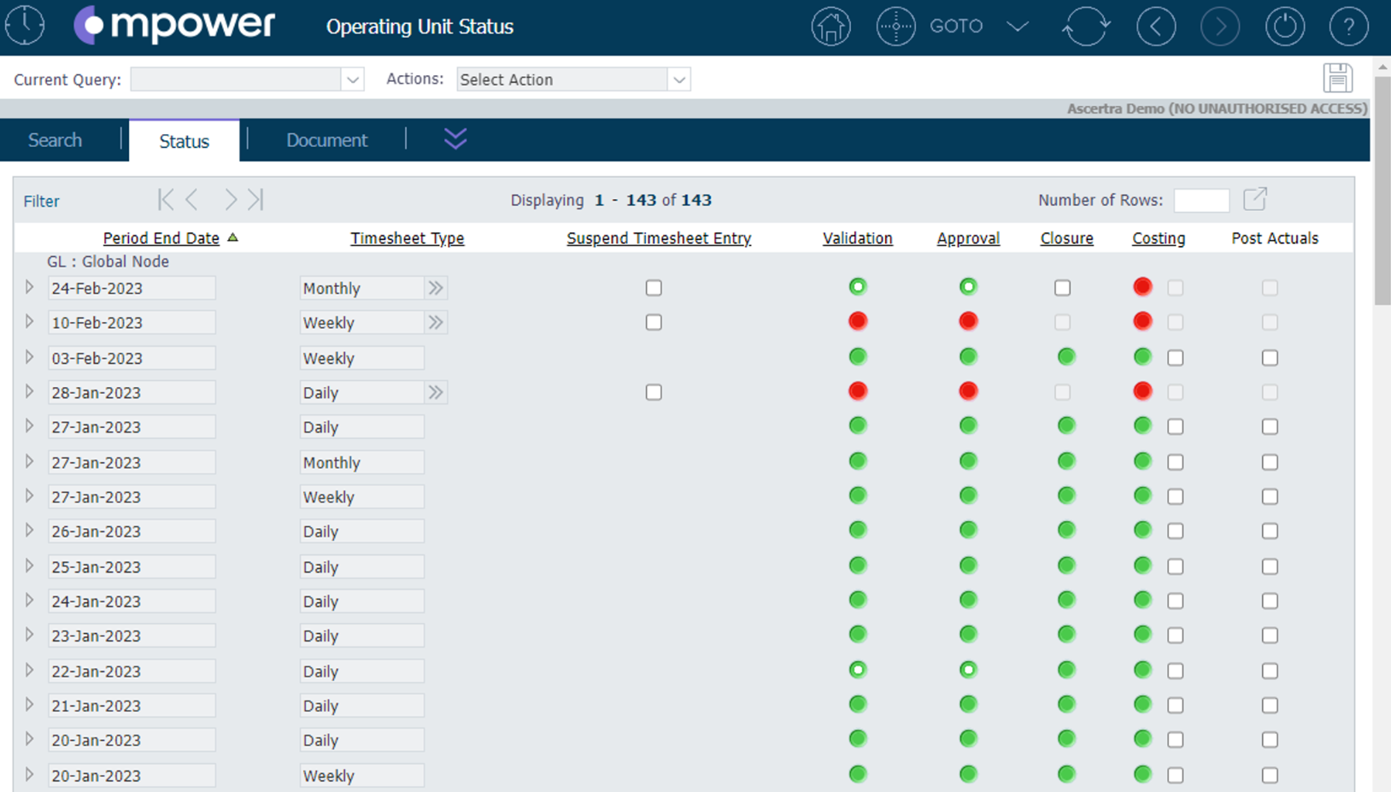The width and height of the screenshot is (1391, 792).
Task: Tick the Costing checkbox on the 27-Jan-2023 Daily row
Action: point(1175,426)
